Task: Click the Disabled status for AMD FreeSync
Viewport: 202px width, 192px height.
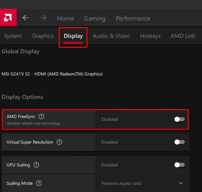Action: (x=110, y=119)
